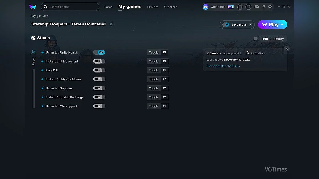319x179 pixels.
Task: Enable Unlimited Warsupport switch
Action: click(99, 106)
